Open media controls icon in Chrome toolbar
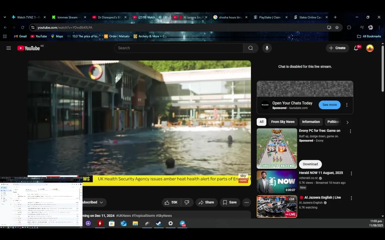 [x=362, y=27]
